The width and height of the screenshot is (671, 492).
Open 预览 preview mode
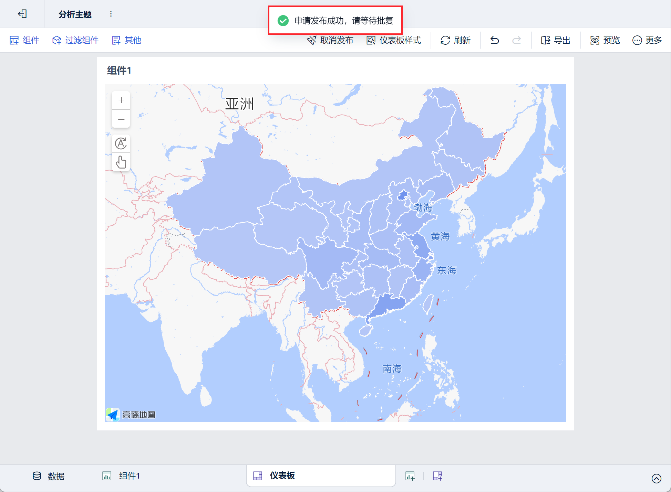point(605,40)
